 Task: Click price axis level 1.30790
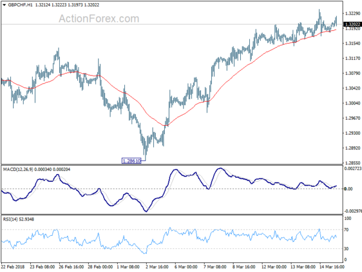(x=352, y=73)
